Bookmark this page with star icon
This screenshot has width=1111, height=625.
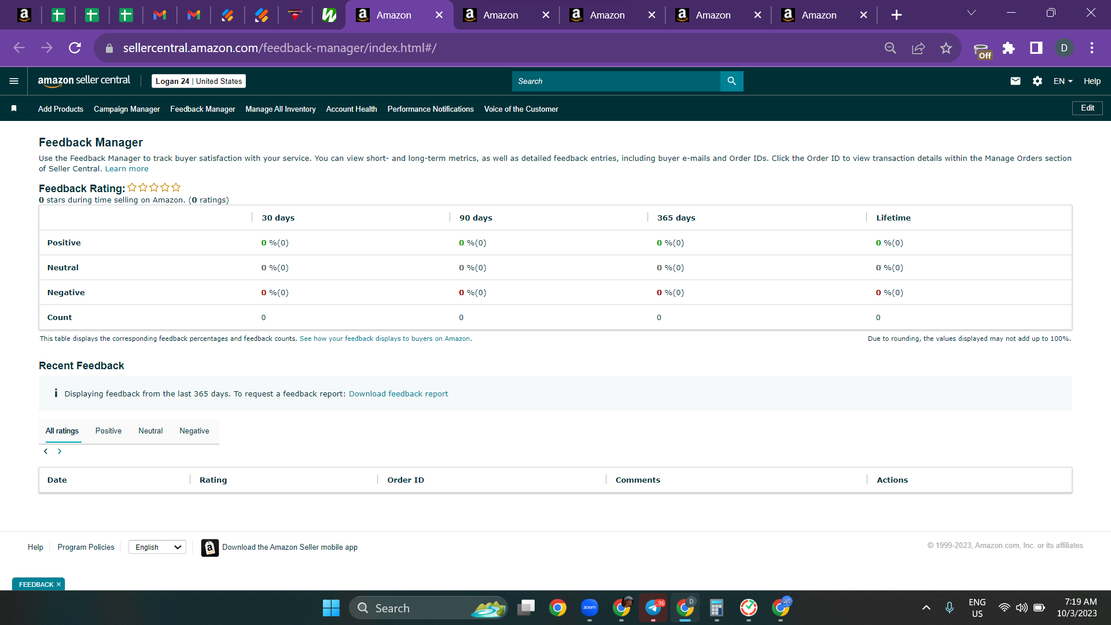coord(946,48)
